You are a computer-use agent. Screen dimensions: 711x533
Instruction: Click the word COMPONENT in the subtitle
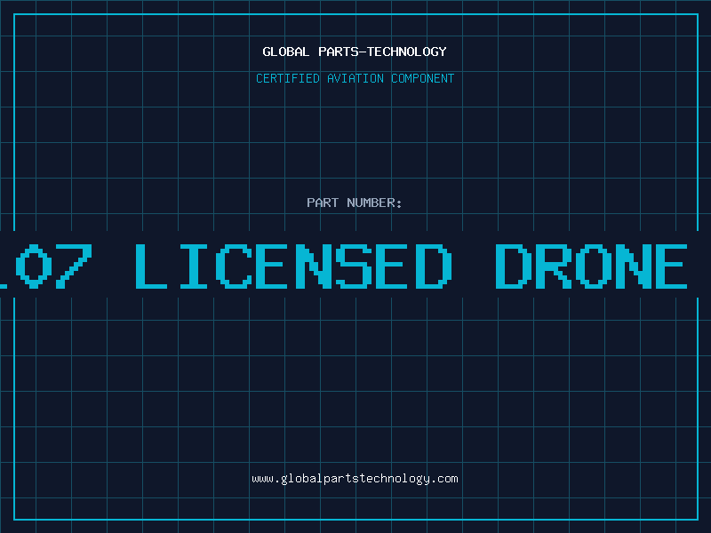click(422, 78)
